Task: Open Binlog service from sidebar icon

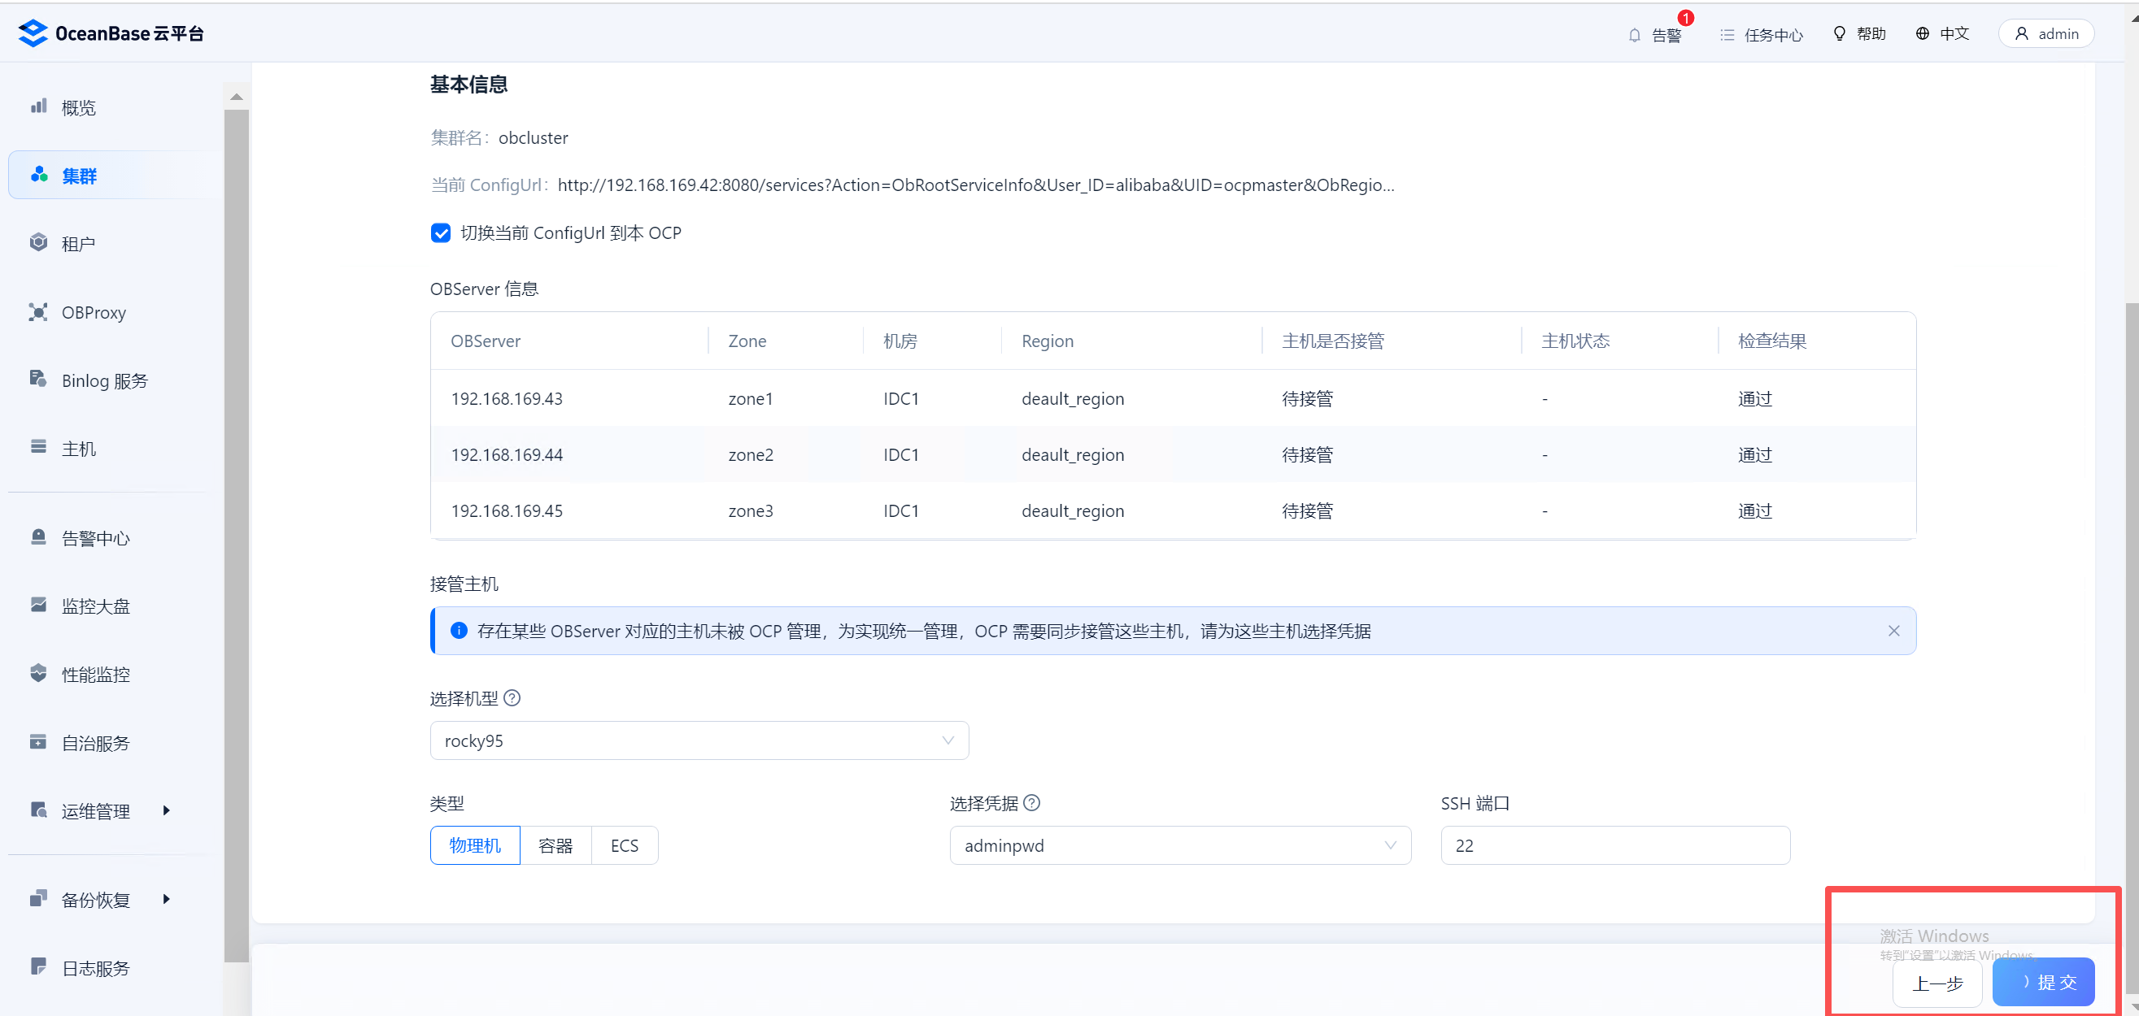Action: (x=38, y=380)
